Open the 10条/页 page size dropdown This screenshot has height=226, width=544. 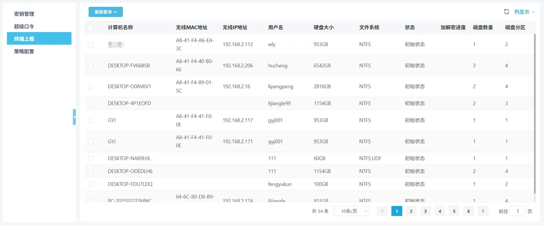[352, 211]
